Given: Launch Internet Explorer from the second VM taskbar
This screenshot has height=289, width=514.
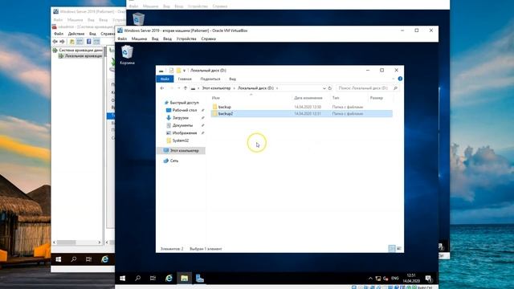Looking at the screenshot, I should (169, 279).
